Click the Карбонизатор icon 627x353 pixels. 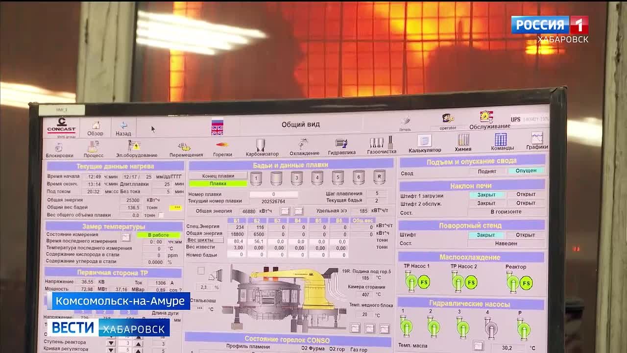(x=262, y=148)
